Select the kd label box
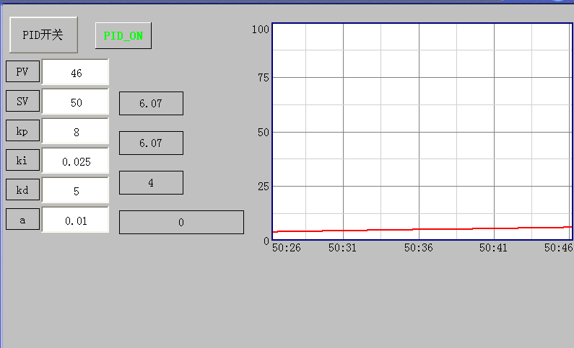Screen dimensions: 574x348 [x=22, y=190]
